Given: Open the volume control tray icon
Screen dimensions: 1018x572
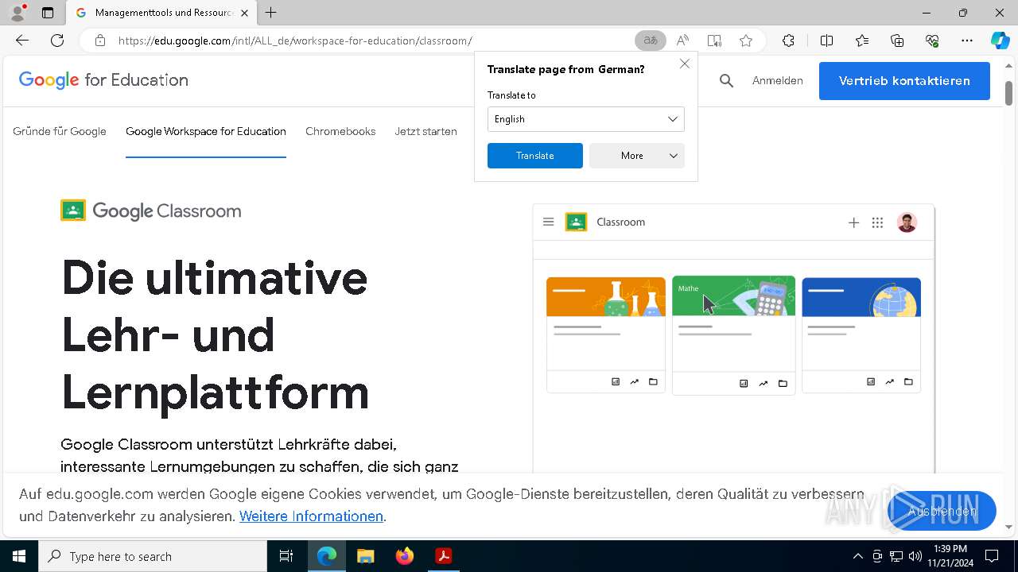Looking at the screenshot, I should click(x=915, y=556).
